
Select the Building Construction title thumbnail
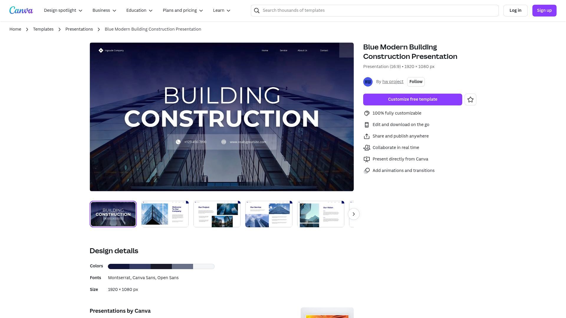[113, 214]
